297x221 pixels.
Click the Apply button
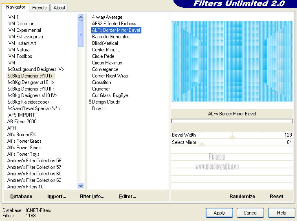point(219,213)
